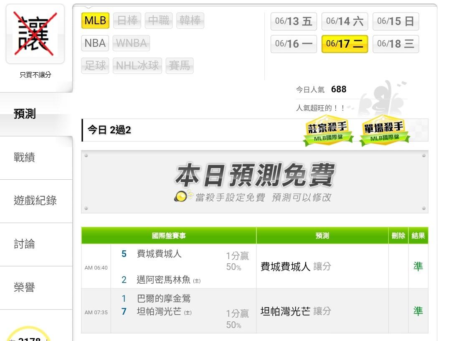
Task: Open the 遊戲紀錄 sidebar section
Action: tap(36, 201)
